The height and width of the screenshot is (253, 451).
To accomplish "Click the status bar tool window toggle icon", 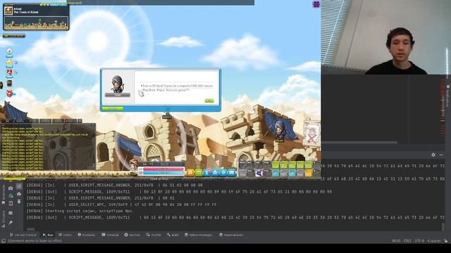I will pos(4,240).
